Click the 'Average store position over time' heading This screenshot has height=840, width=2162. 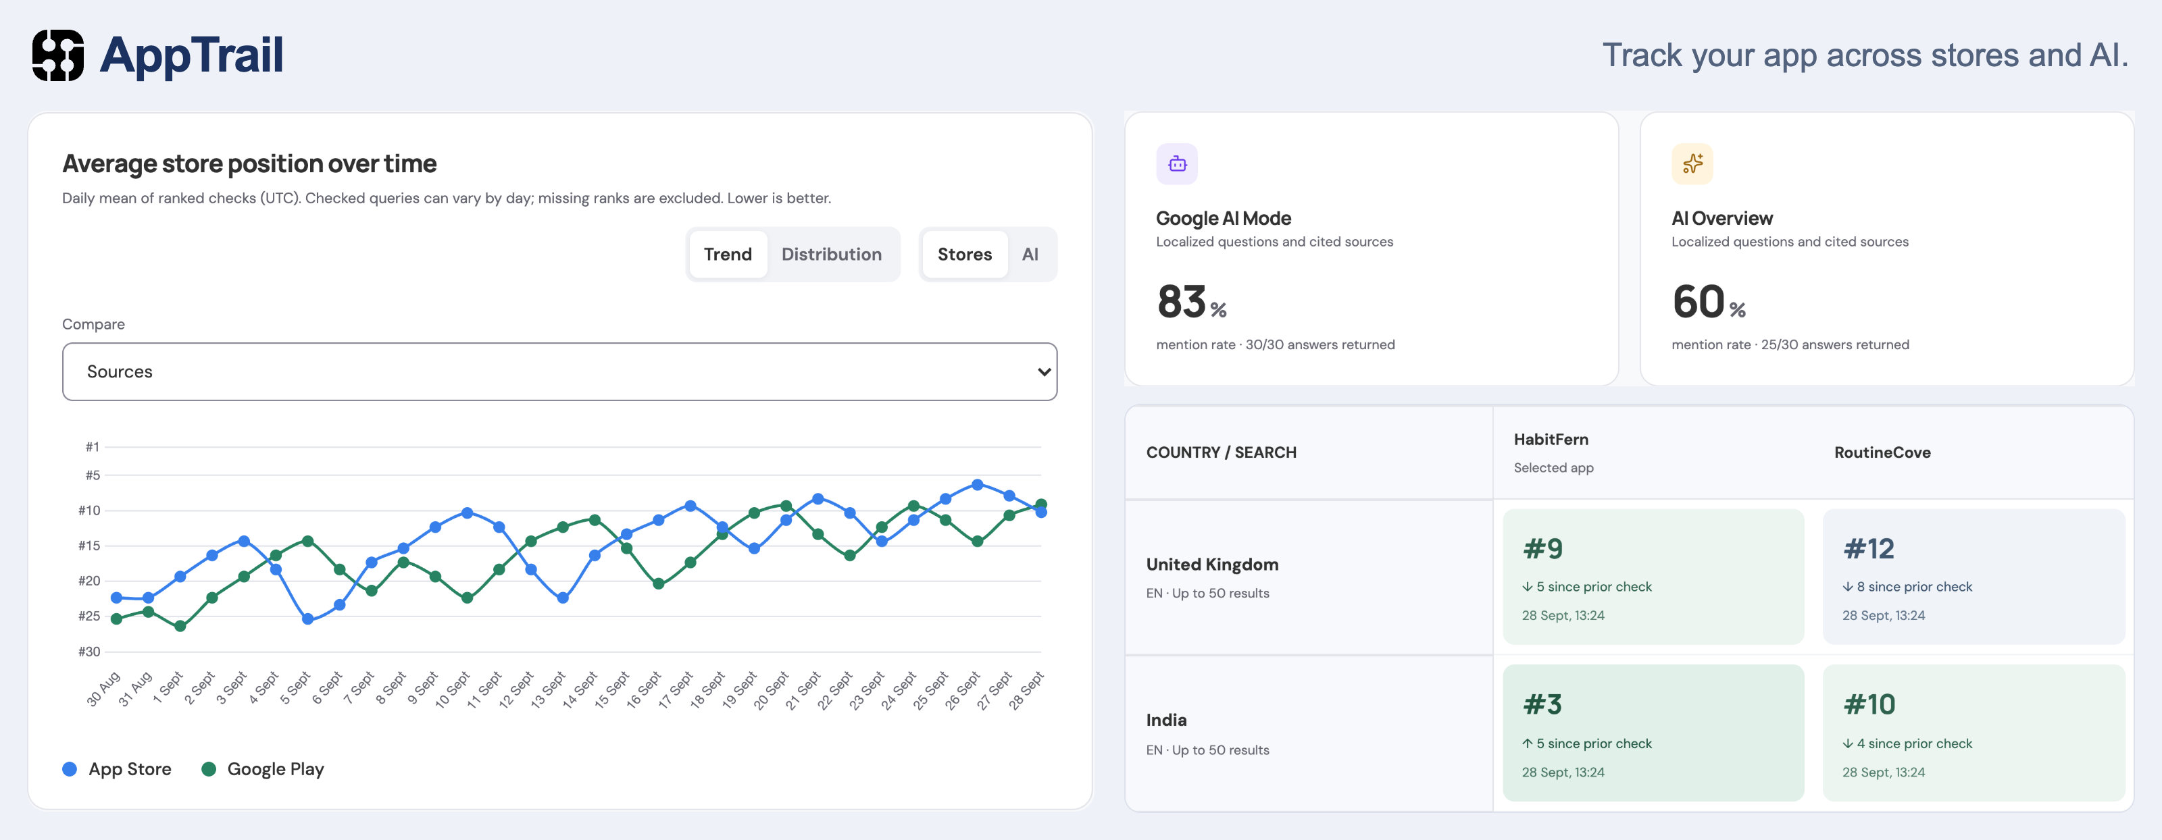[249, 163]
